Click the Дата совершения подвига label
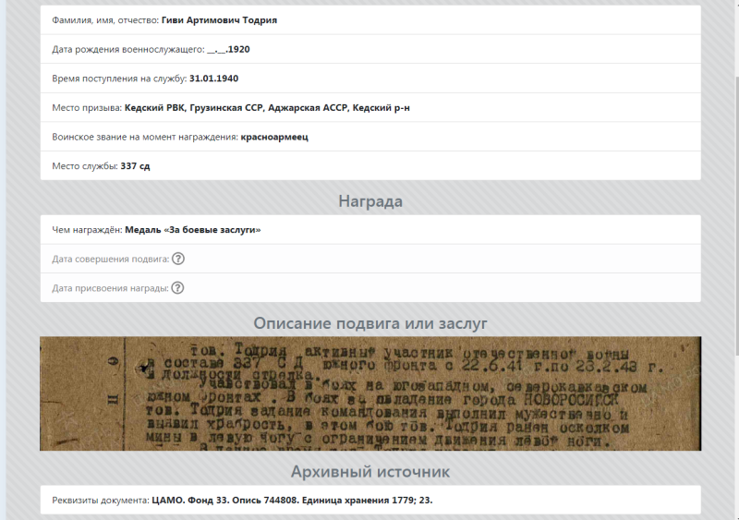This screenshot has width=739, height=520. pos(110,260)
